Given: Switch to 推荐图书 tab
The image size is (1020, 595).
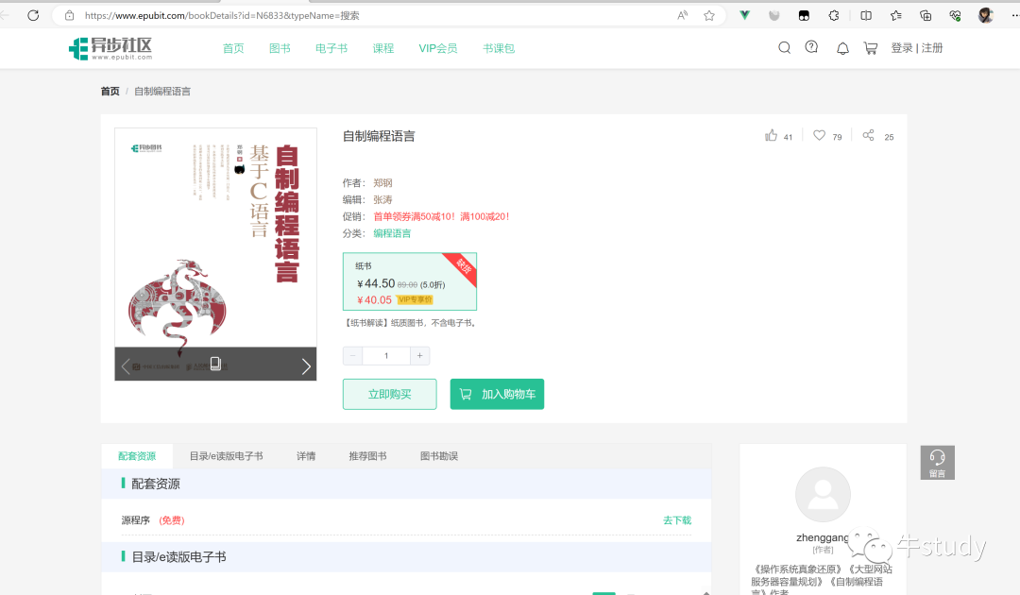Looking at the screenshot, I should [368, 456].
